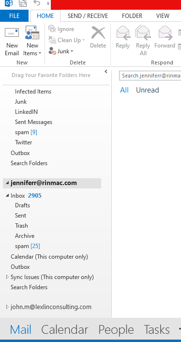Expand the Sync Issues folder

(7, 277)
